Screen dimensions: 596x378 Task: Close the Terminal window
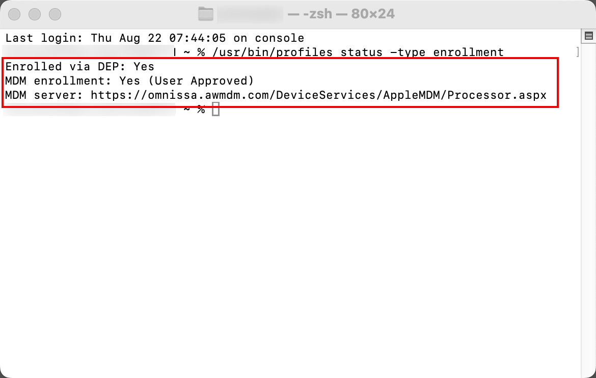point(15,14)
